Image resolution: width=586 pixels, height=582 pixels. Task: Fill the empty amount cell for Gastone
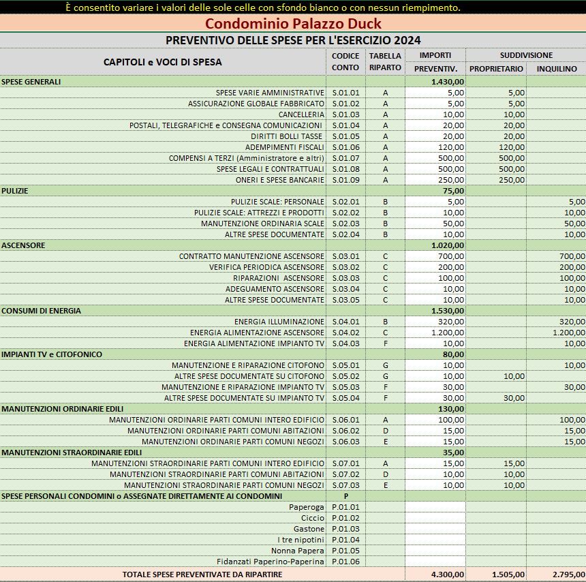(x=435, y=529)
